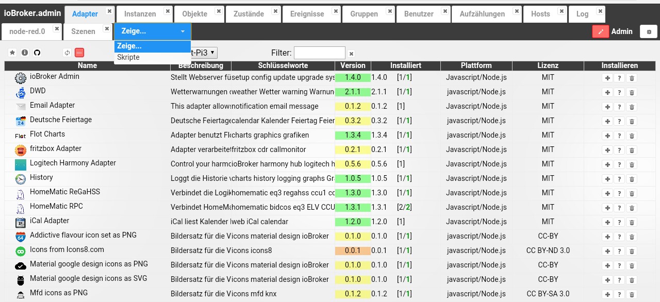The image size is (660, 302).
Task: Delete Addictive flavour icon set adapter
Action: (x=632, y=237)
